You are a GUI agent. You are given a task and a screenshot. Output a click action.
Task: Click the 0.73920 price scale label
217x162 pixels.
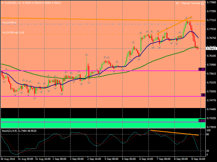[211, 127]
